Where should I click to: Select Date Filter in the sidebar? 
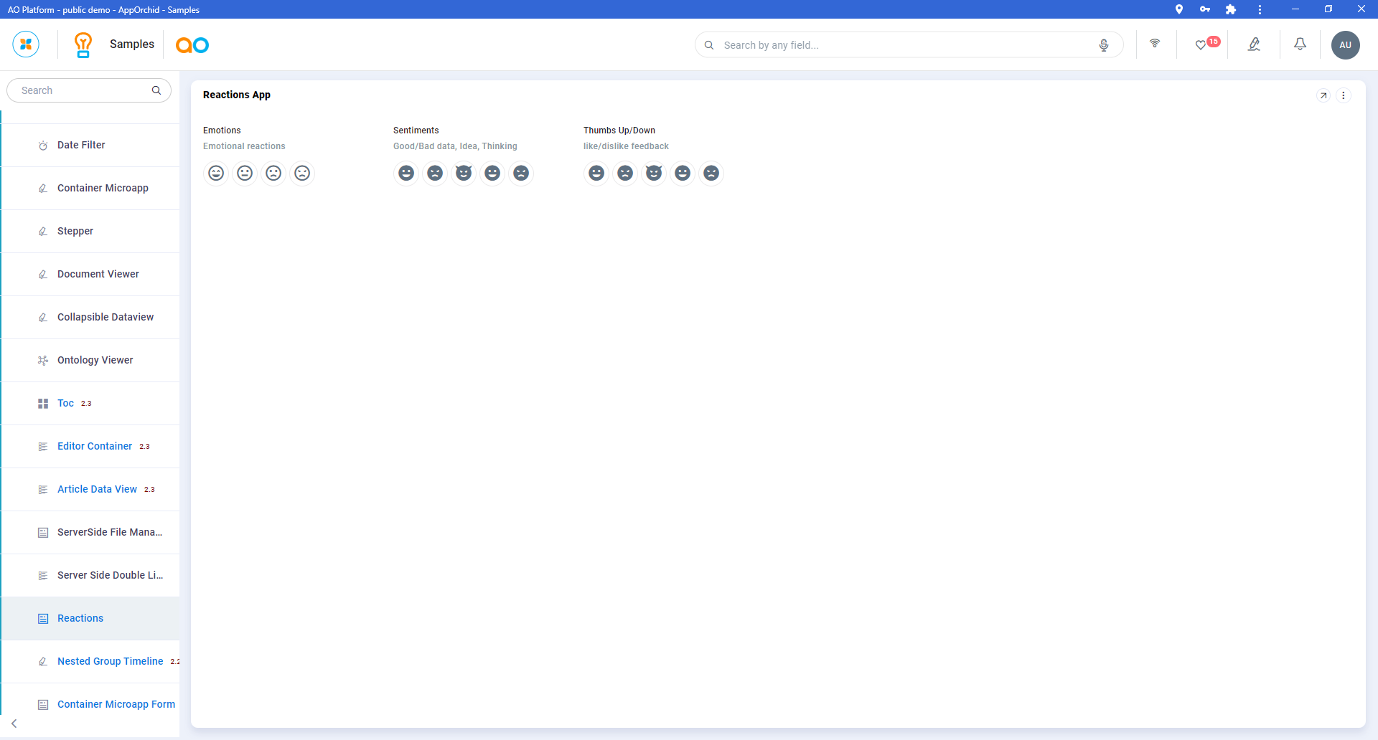(x=81, y=145)
